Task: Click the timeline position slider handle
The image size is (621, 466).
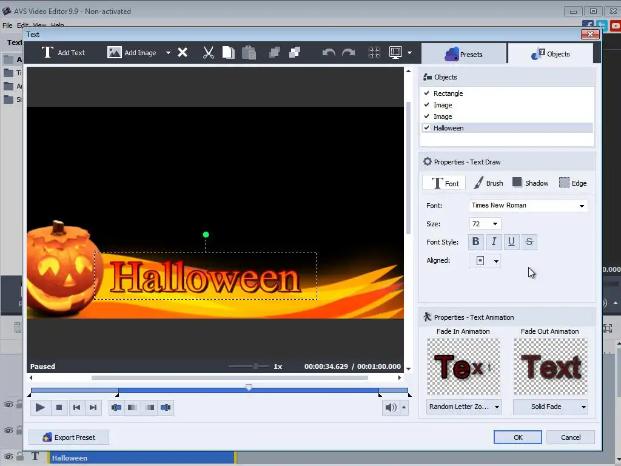Action: pyautogui.click(x=249, y=387)
